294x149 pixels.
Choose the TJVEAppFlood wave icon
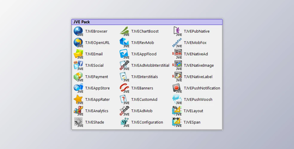click(125, 54)
